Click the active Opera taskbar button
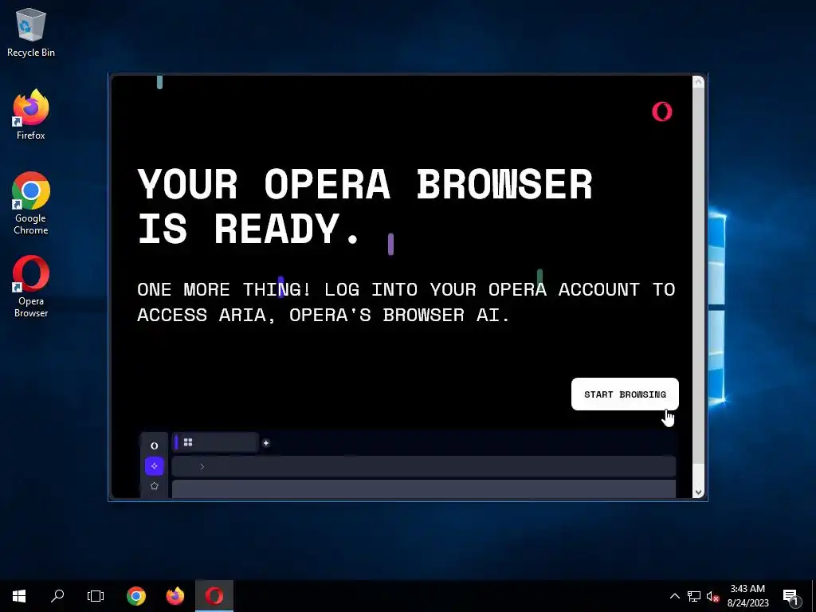 [x=214, y=596]
